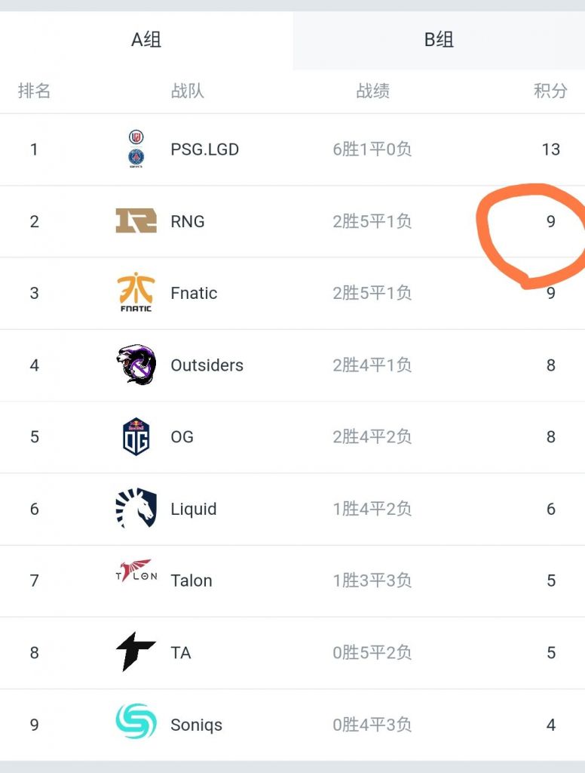Click the OG team logo
Image resolution: width=585 pixels, height=773 pixels.
coord(136,437)
